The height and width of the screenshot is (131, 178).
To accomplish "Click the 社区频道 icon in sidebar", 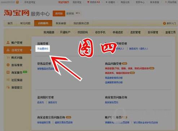I will (x=8, y=80).
